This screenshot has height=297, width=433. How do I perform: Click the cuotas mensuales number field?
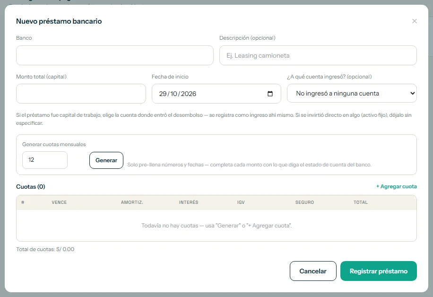click(x=45, y=160)
